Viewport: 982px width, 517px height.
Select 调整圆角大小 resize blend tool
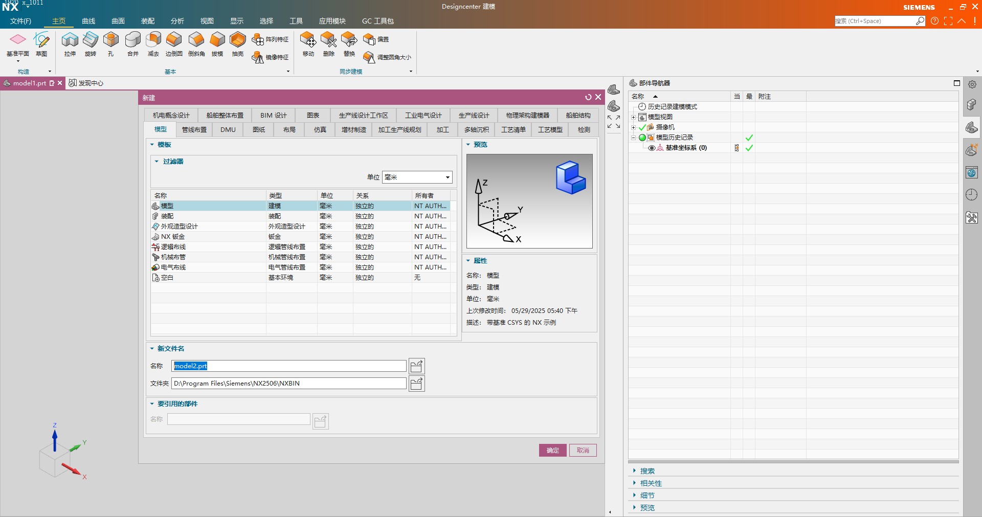(387, 57)
